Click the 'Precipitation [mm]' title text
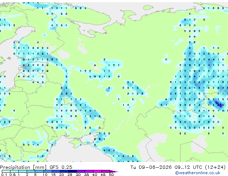The height and width of the screenshot is (176, 228). 23,167
